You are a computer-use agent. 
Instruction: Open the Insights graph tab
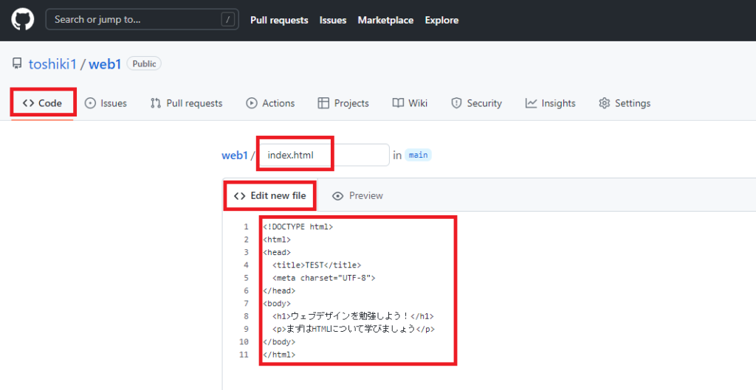coord(550,103)
